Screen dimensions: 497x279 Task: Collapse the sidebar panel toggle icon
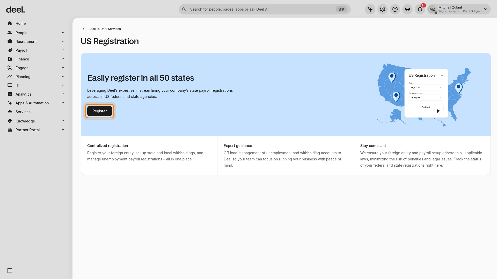(x=10, y=271)
